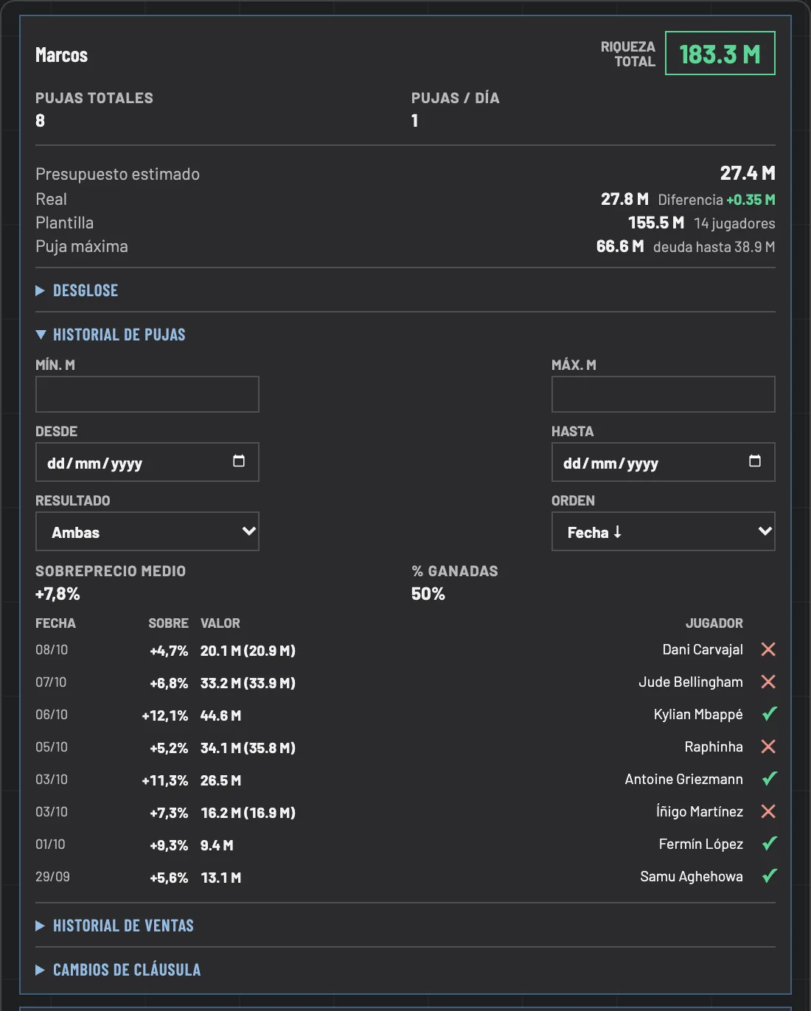Viewport: 811px width, 1011px height.
Task: Click the MÍN. M input field
Action: pos(147,394)
